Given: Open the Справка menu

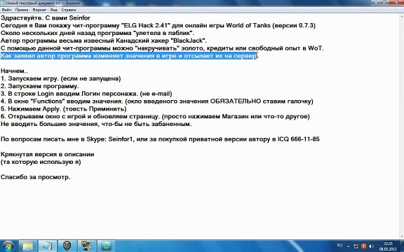Looking at the screenshot, I should point(69,10).
